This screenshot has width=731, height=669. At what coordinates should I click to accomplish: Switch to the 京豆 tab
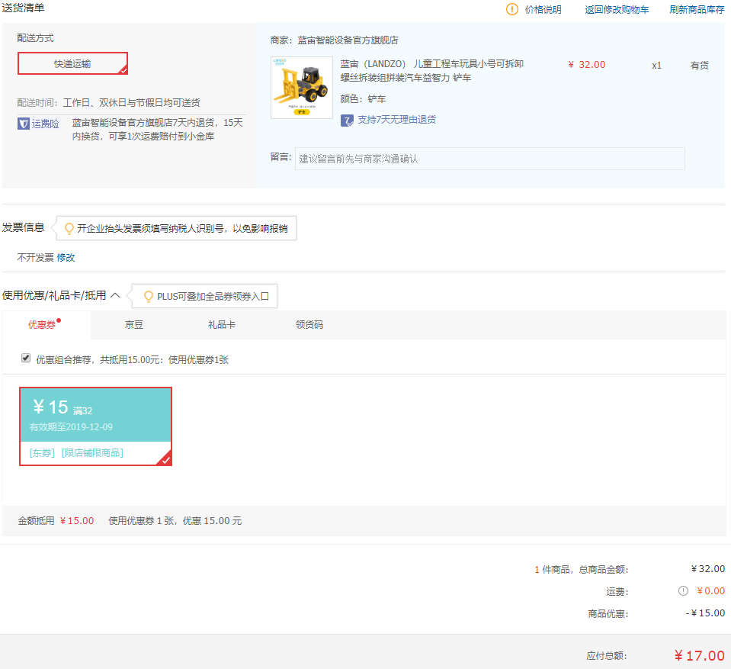click(x=134, y=325)
